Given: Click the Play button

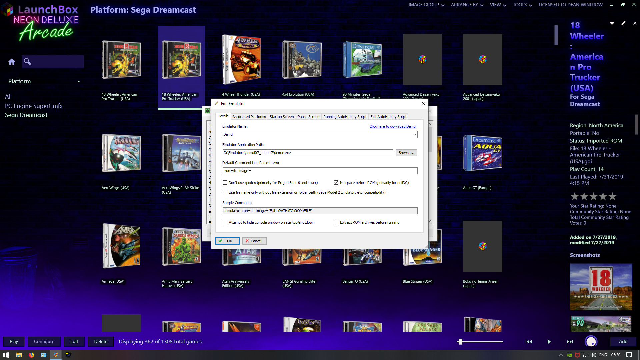Looking at the screenshot, I should click(x=14, y=342).
